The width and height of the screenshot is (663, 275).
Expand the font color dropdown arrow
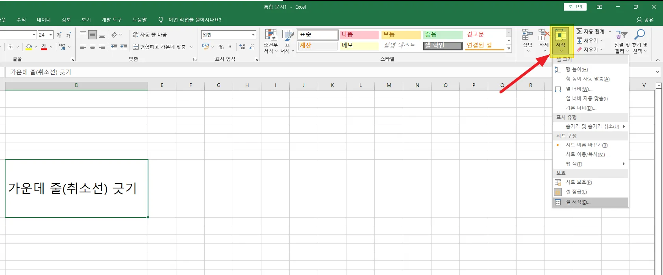51,47
